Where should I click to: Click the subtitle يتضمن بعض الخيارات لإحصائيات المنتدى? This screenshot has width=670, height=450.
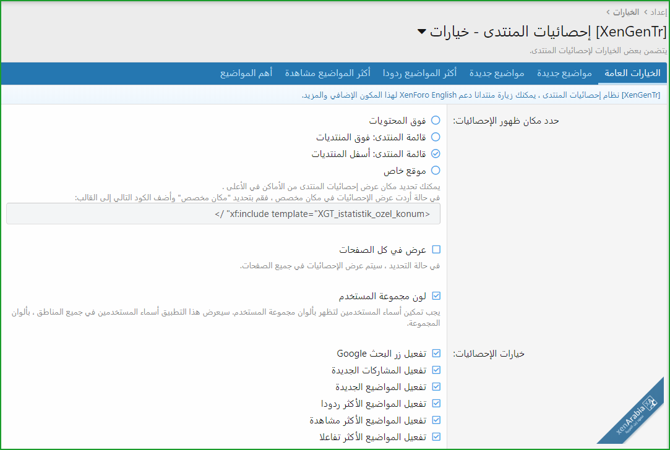coord(598,51)
